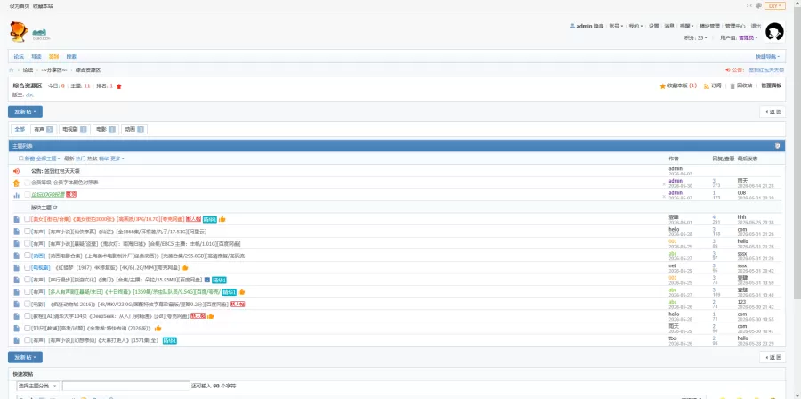Expand the 快捷导航 menu
The image size is (801, 399).
[x=768, y=57]
